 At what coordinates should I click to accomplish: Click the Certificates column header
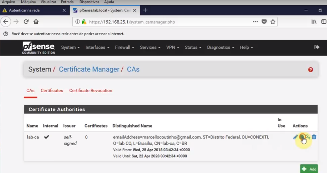click(96, 126)
